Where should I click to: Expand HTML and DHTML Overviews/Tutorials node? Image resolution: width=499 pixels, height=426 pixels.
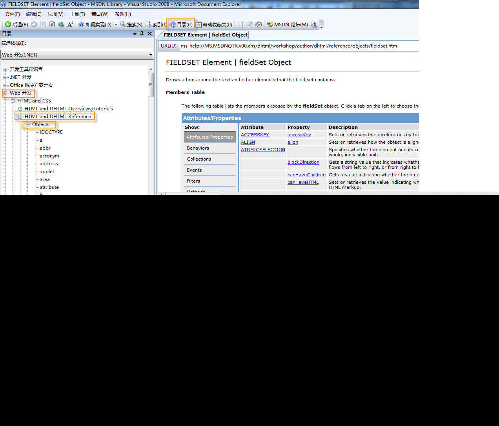coord(20,109)
